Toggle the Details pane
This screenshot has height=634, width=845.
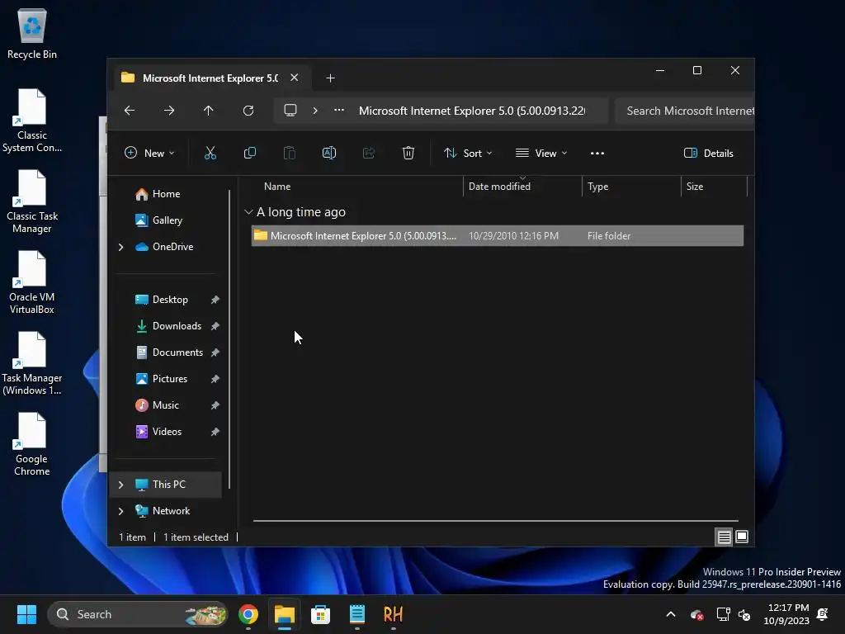(x=708, y=153)
